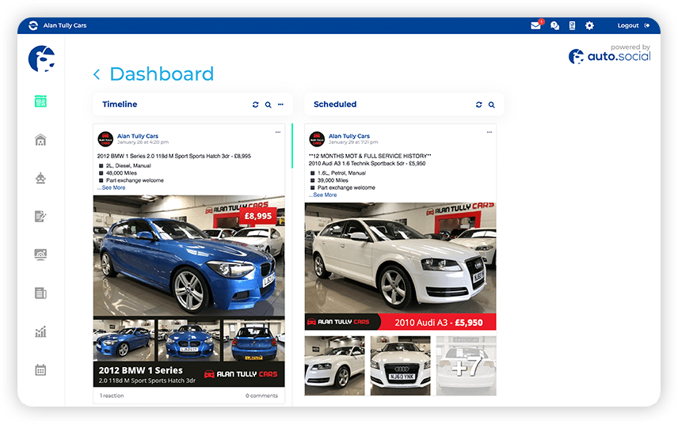
Task: Click the mobile device icon in the top bar
Action: [x=572, y=26]
